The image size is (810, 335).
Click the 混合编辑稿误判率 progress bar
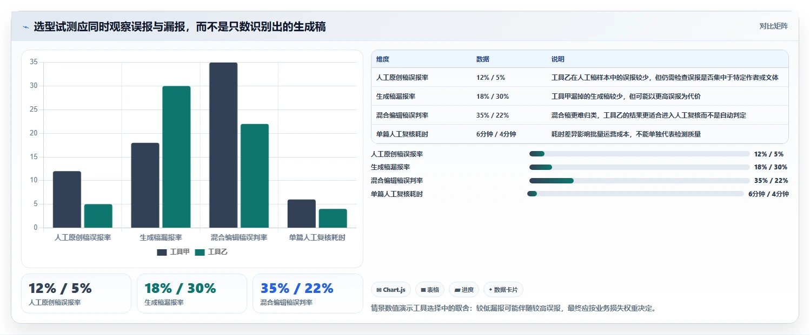point(640,181)
